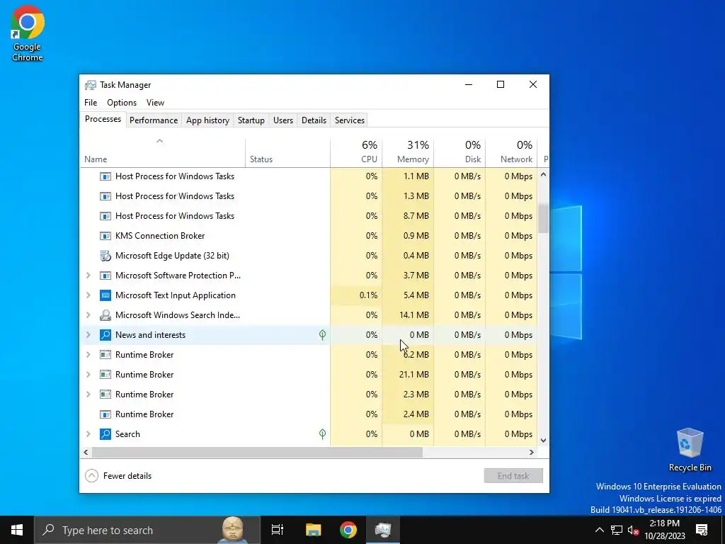725x544 pixels.
Task: Click the taskbar search box
Action: pyautogui.click(x=147, y=530)
